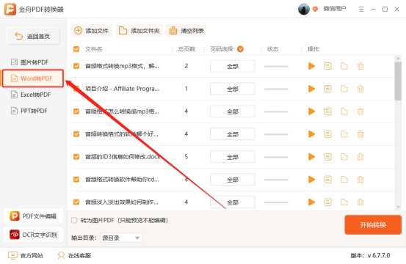
Task: Open OCR文字识别 tool
Action: tap(33, 235)
